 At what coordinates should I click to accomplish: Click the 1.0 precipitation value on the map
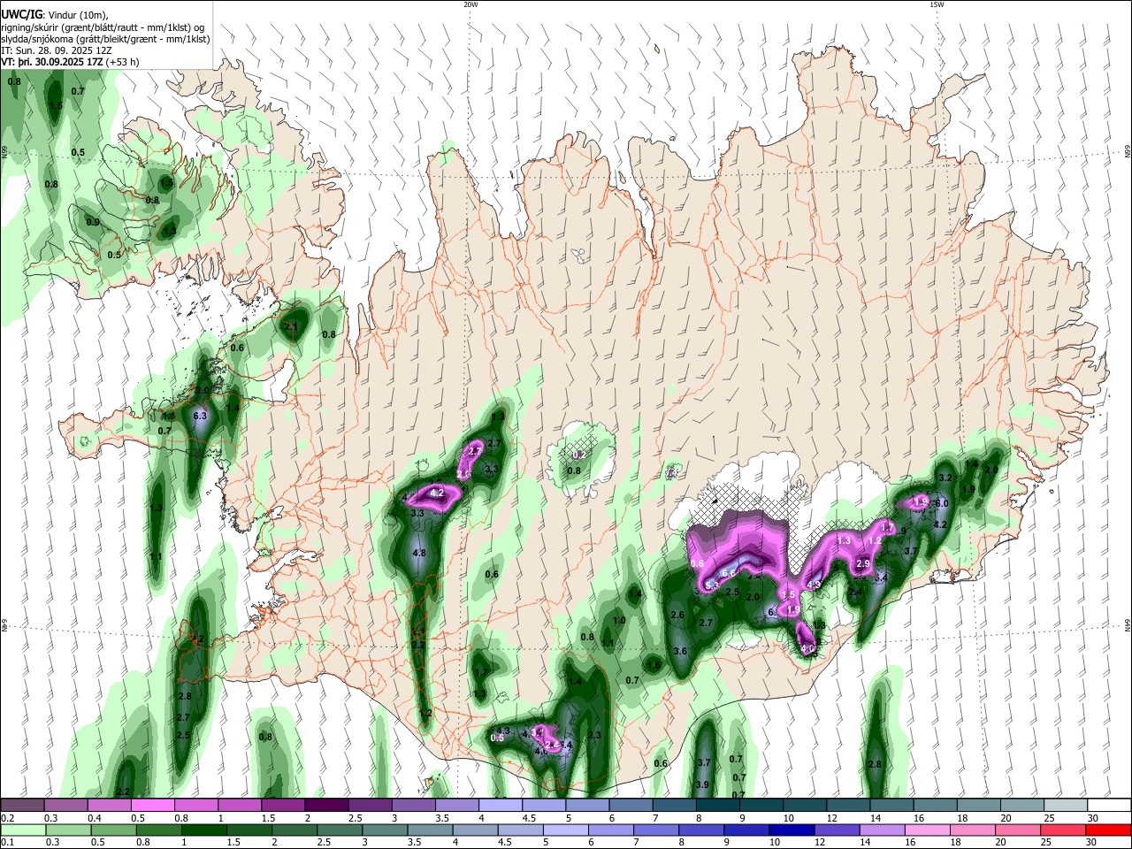[619, 621]
